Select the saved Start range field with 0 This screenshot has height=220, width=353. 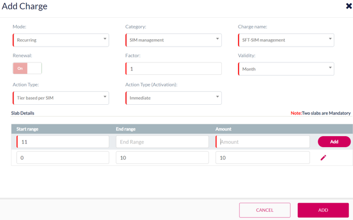pyautogui.click(x=63, y=158)
